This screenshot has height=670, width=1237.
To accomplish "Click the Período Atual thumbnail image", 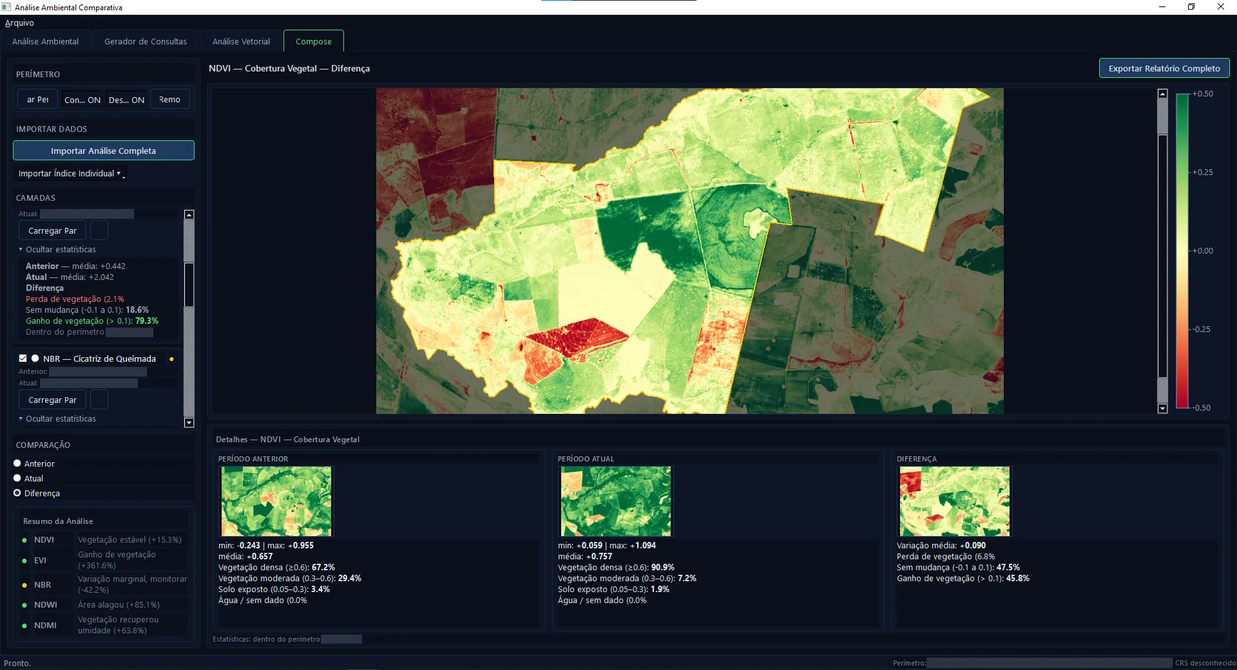I will (x=616, y=501).
